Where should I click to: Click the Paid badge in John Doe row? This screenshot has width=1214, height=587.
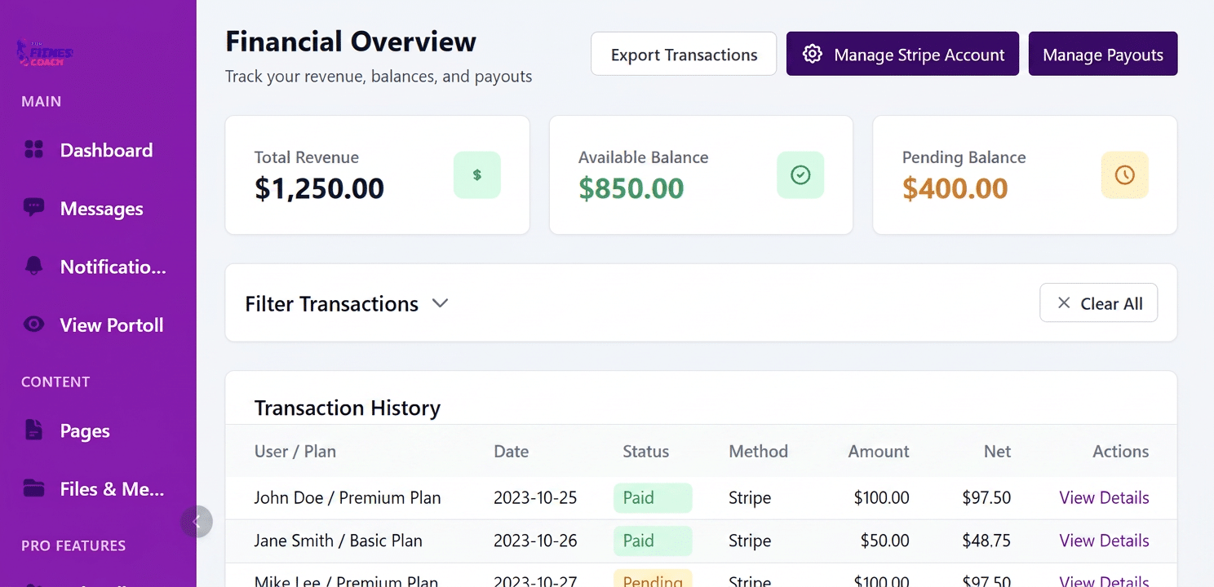click(653, 497)
